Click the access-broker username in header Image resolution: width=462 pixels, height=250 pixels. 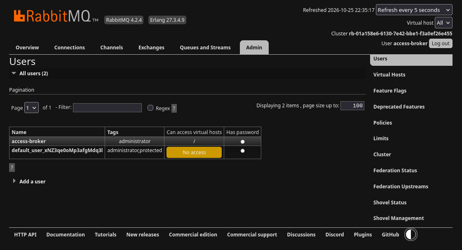410,44
